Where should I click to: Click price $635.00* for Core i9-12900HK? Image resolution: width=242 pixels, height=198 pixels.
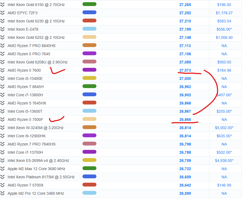click(224, 136)
